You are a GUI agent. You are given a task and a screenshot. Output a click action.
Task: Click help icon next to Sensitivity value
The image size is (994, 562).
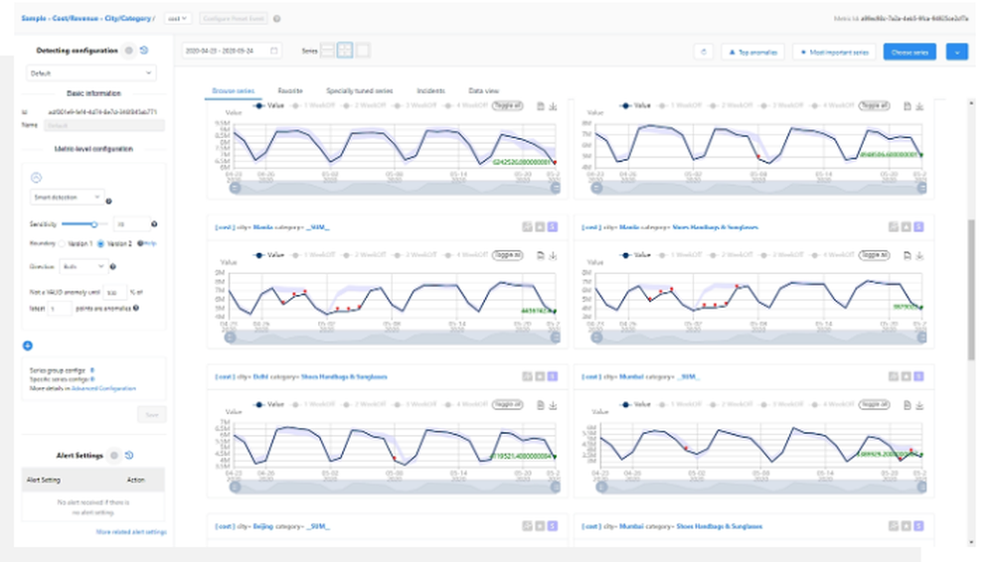tap(154, 223)
